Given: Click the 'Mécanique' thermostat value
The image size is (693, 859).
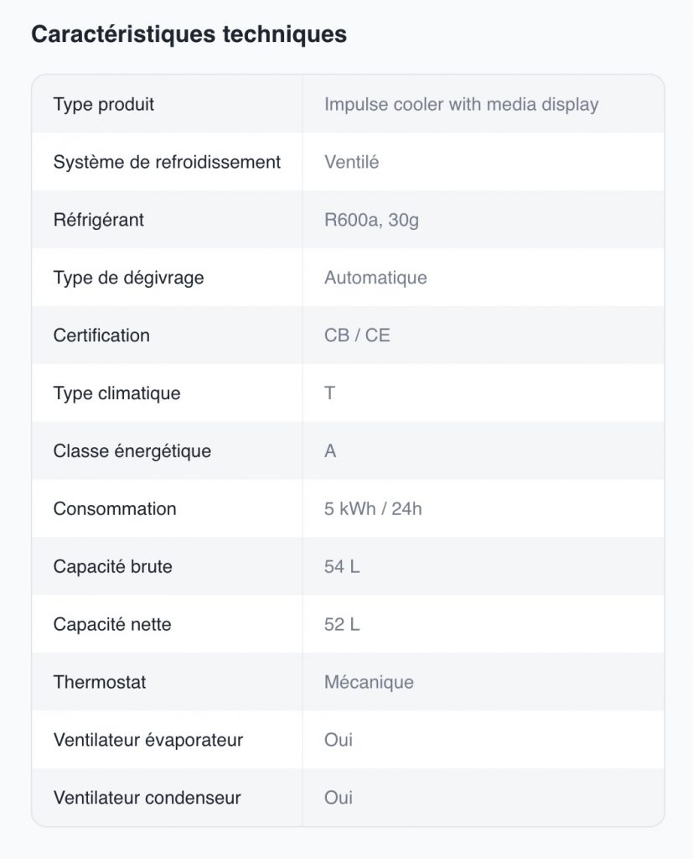Looking at the screenshot, I should click(x=369, y=683).
